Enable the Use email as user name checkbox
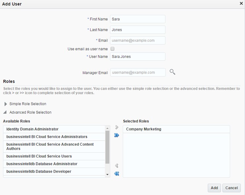The width and height of the screenshot is (245, 195). pos(113,49)
